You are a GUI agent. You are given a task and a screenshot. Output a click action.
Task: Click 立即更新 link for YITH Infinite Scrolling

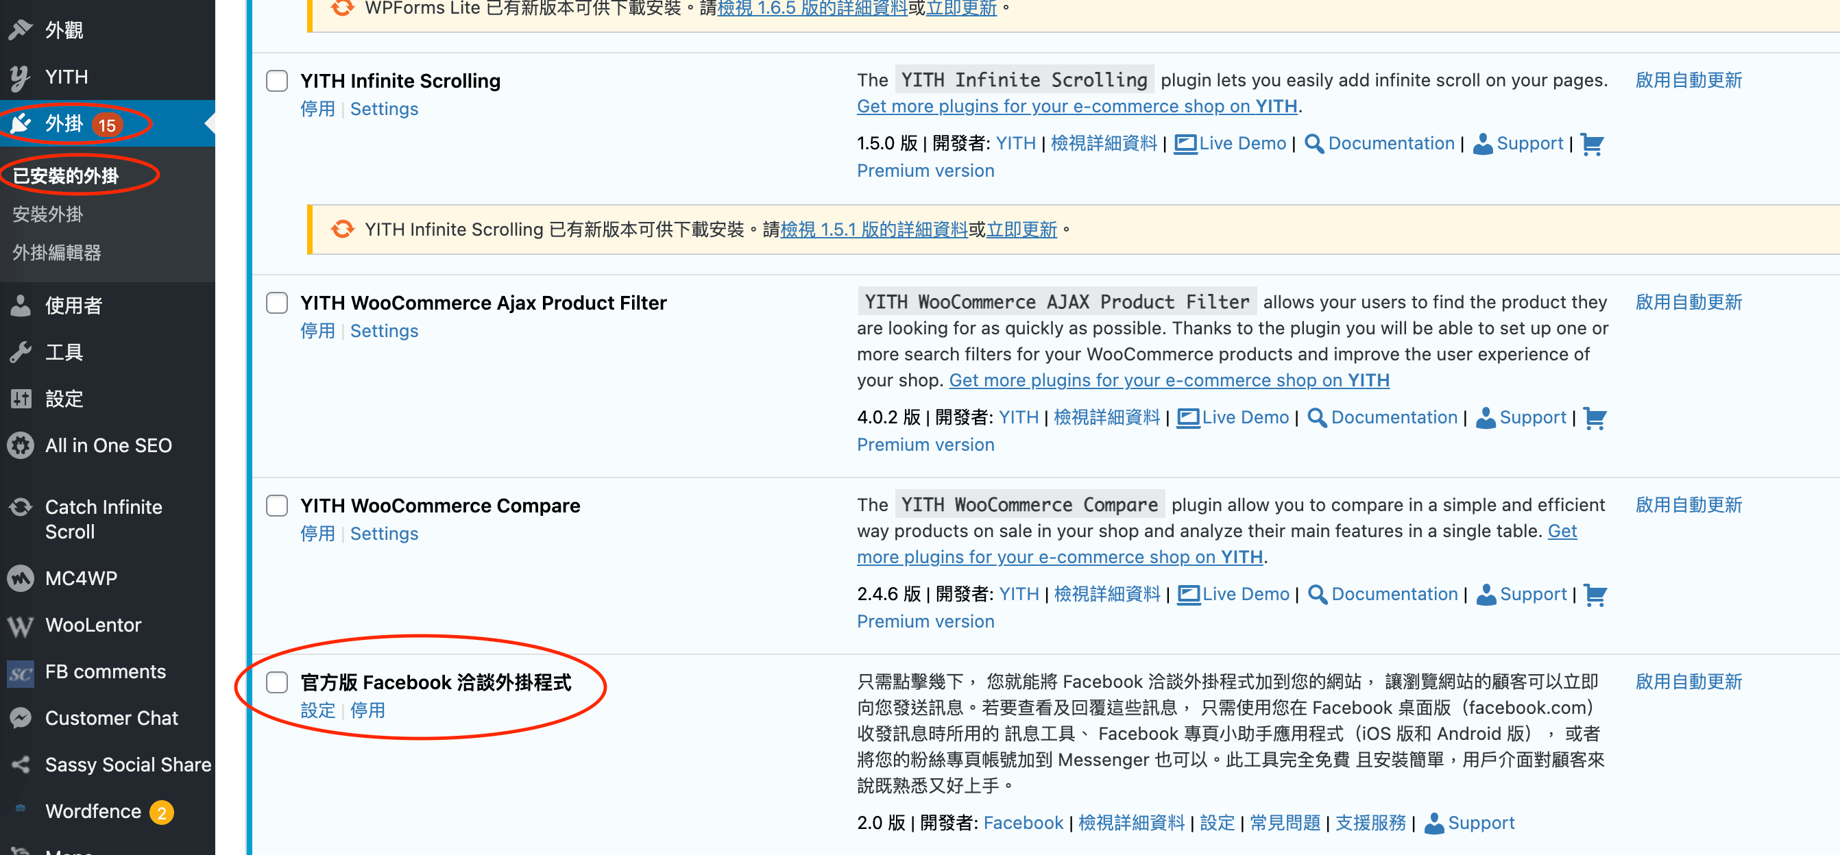[1019, 229]
